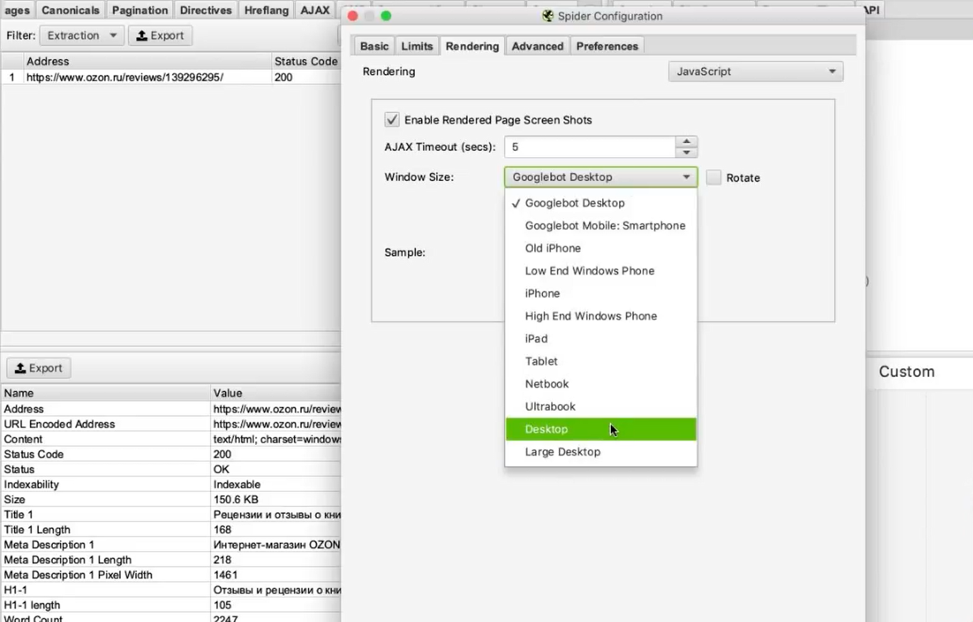Close the Spider Configuration window
Image resolution: width=973 pixels, height=622 pixels.
coord(353,16)
